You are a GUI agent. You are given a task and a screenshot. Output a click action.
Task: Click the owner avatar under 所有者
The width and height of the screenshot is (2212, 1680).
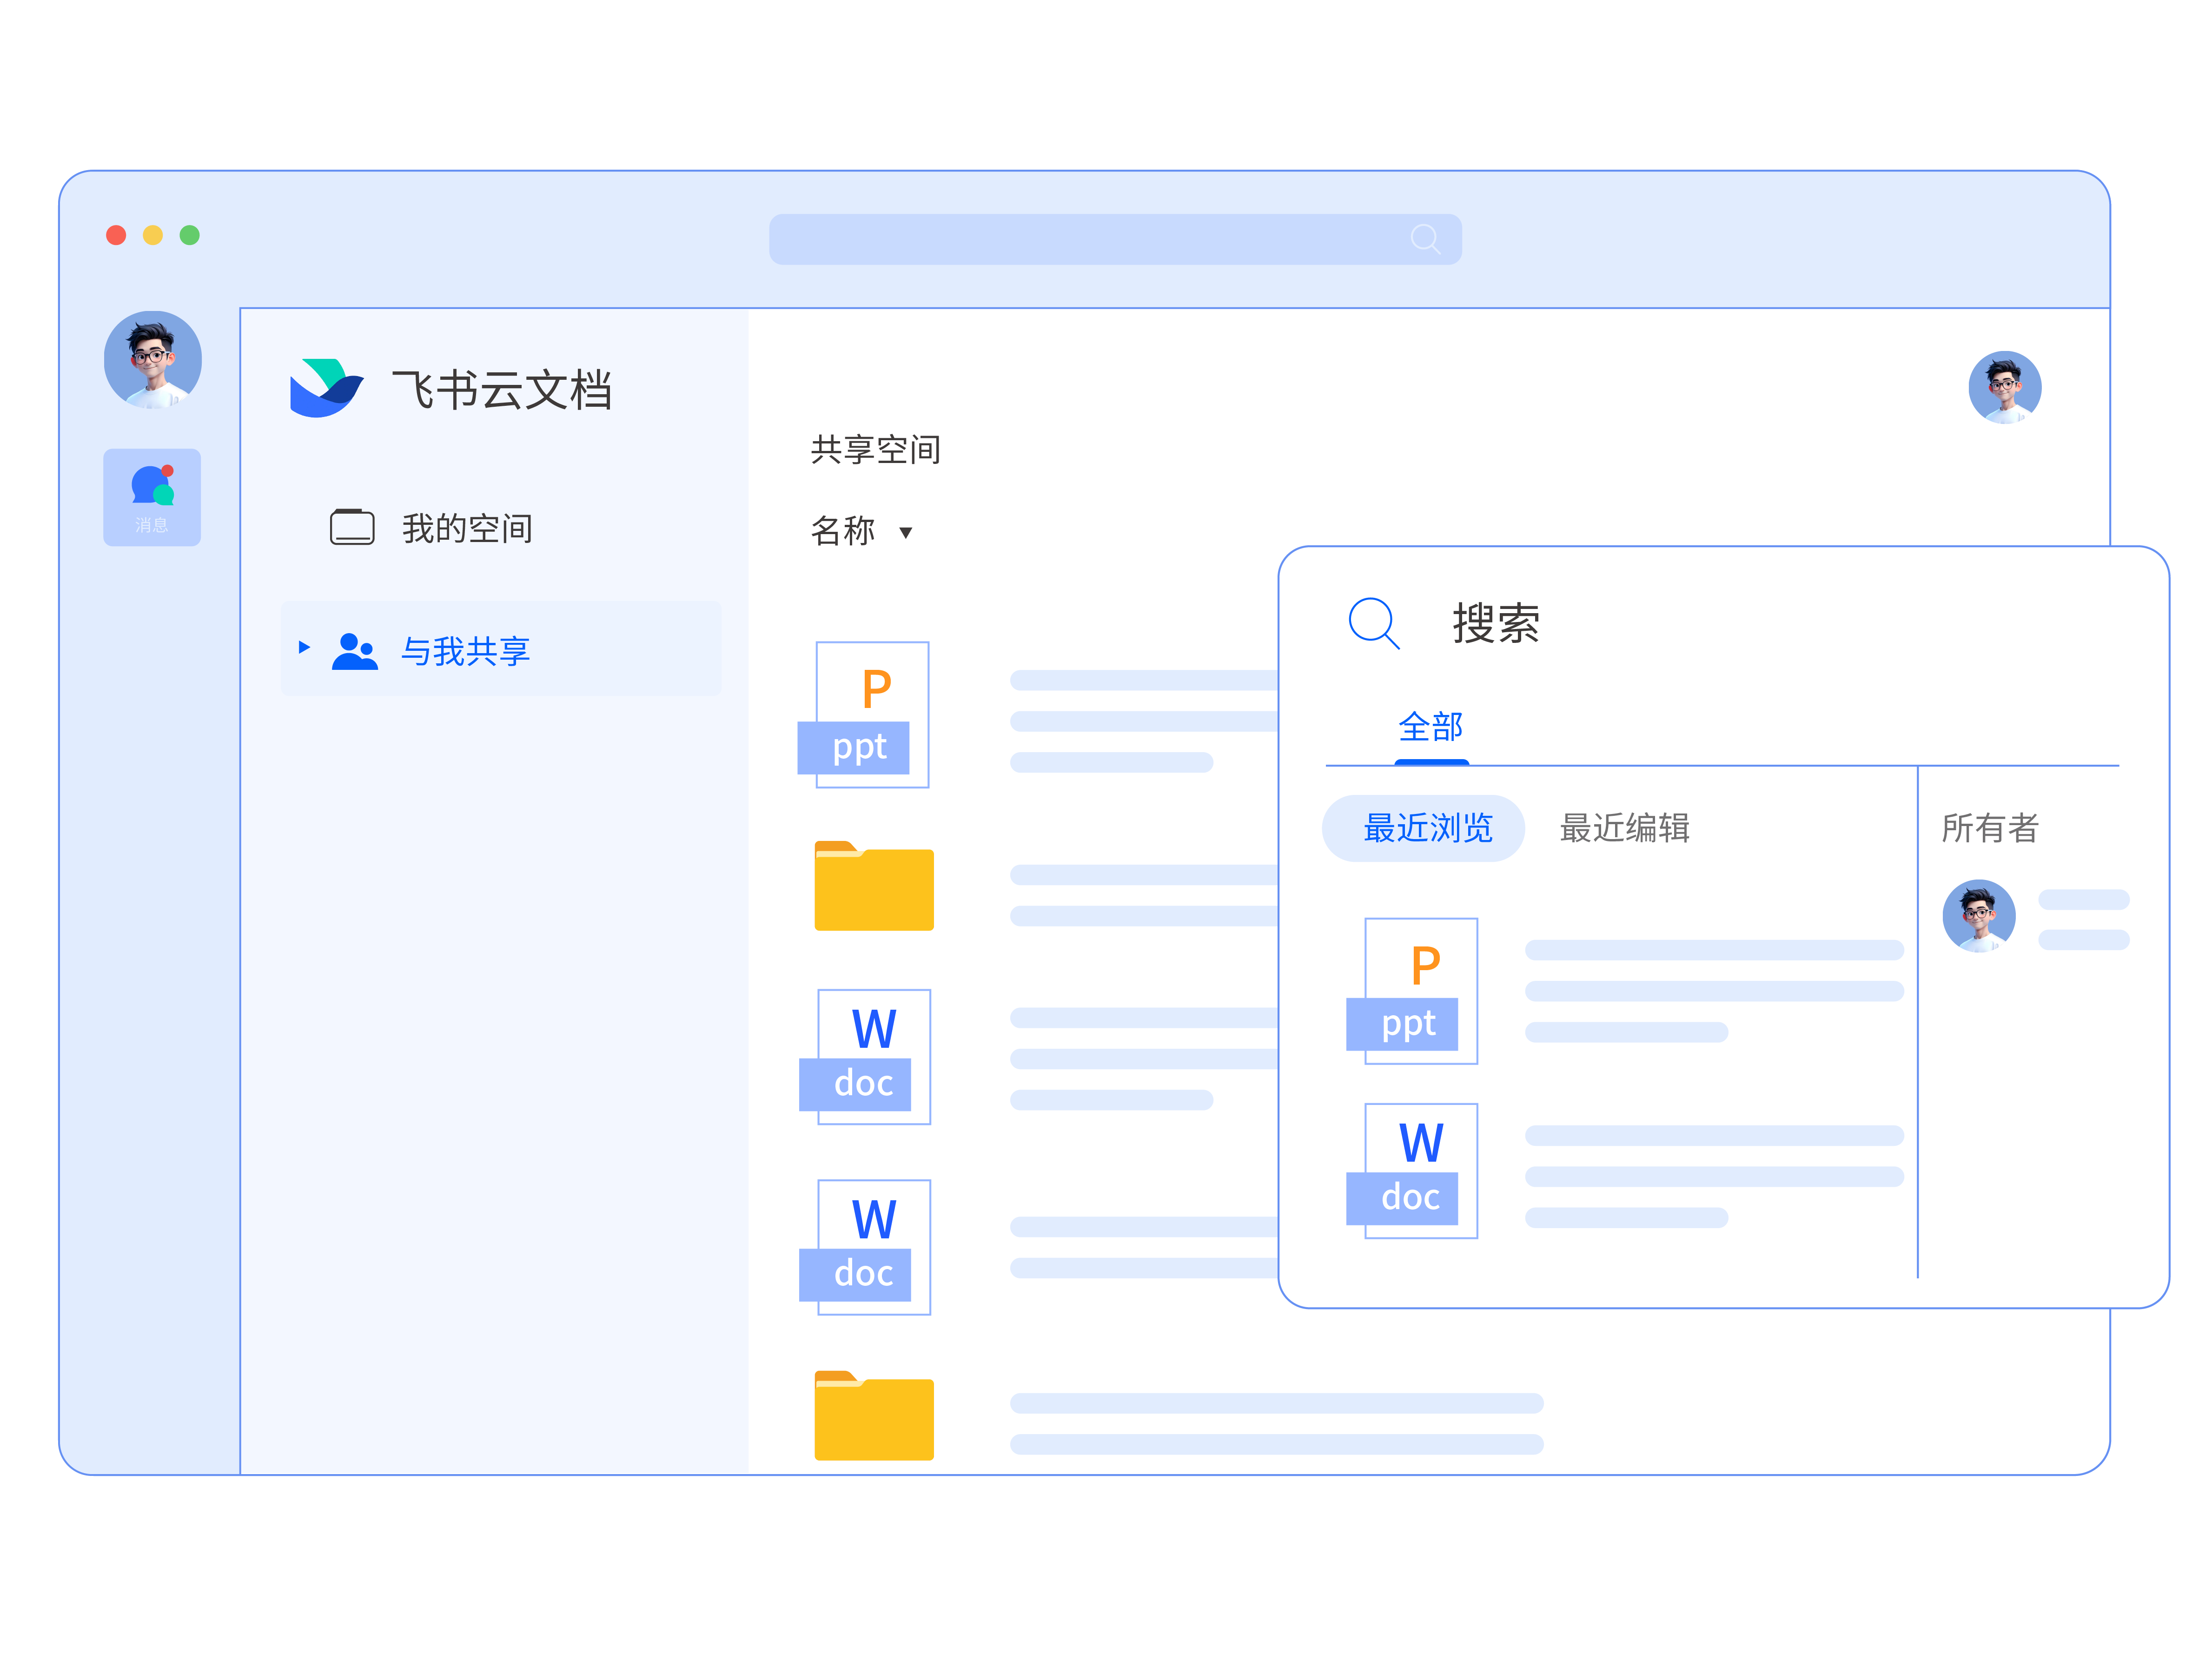click(1978, 915)
